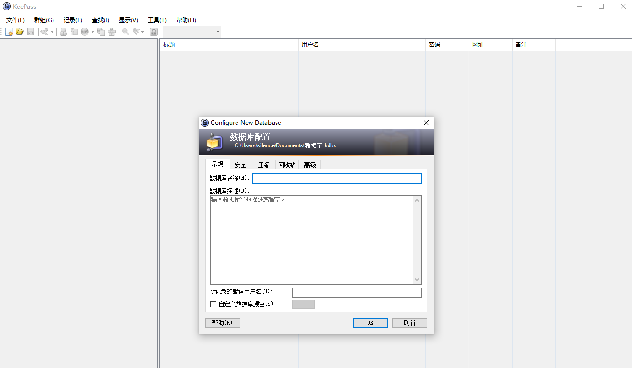632x368 pixels.
Task: Enable the 自定义数据库颜色 checkbox
Action: tap(213, 304)
